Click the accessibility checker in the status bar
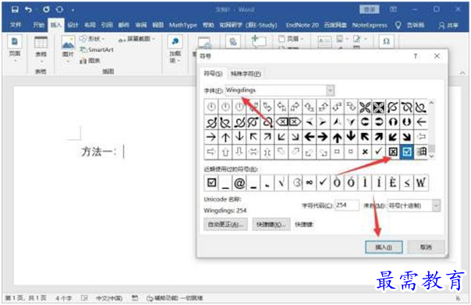The image size is (471, 305). (x=174, y=298)
